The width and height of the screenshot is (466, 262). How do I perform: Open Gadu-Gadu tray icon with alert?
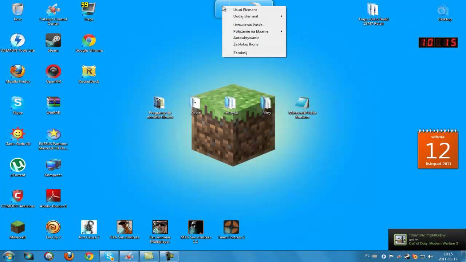pos(415,257)
